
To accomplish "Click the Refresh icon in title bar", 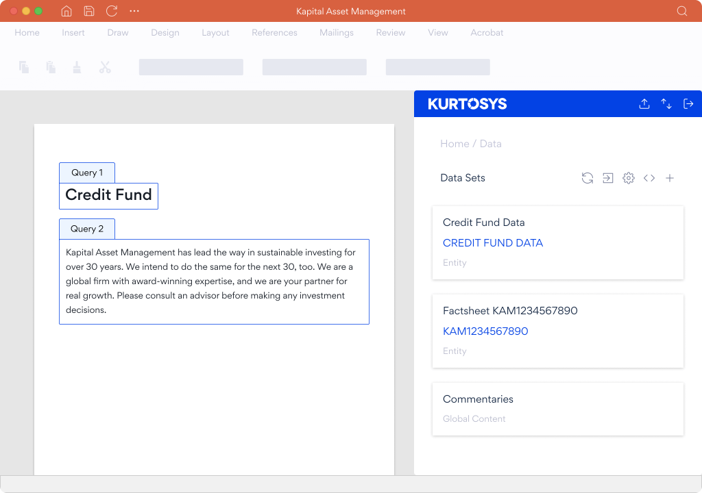I will [x=112, y=11].
